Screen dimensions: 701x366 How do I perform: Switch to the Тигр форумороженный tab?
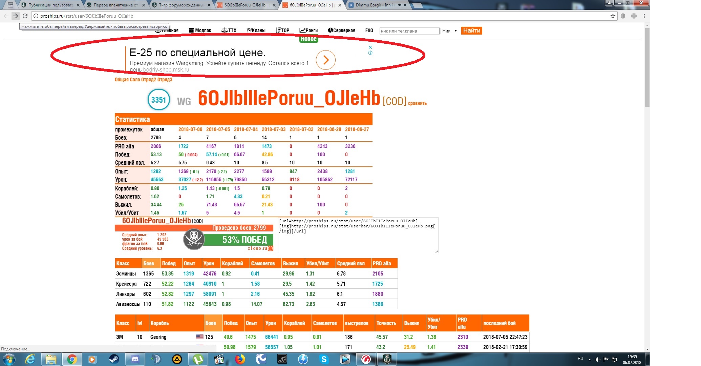pyautogui.click(x=182, y=5)
